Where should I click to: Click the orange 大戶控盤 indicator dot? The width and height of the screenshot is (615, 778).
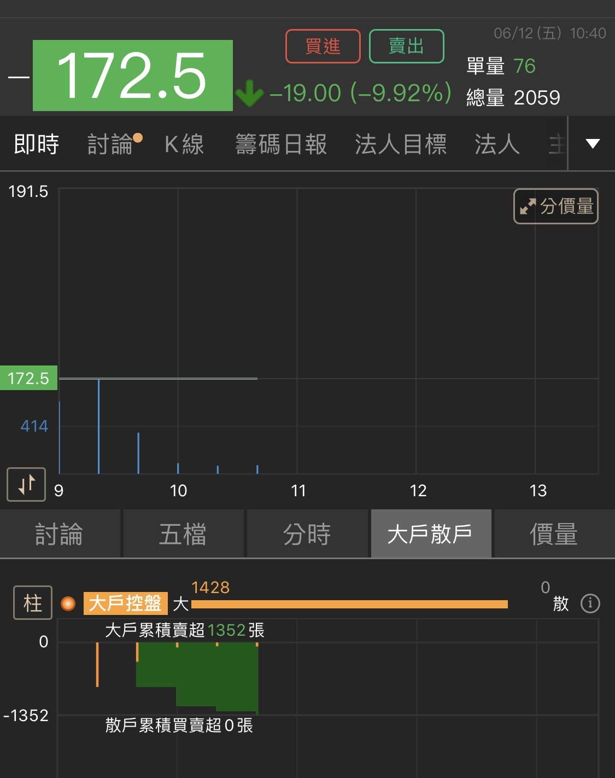click(x=68, y=603)
